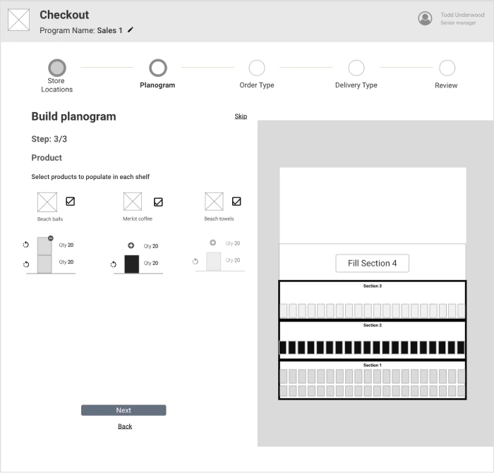Select the Planogram step circle
This screenshot has height=473, width=494.
(x=158, y=68)
